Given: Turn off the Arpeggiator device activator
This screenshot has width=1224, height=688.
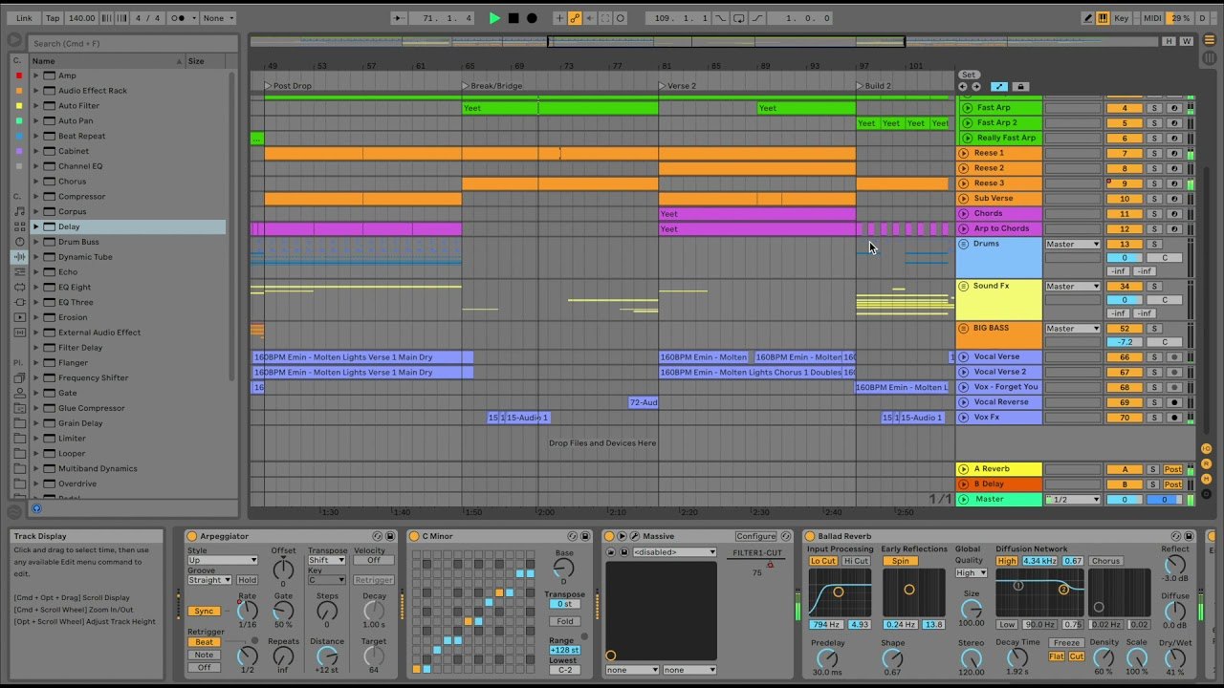Looking at the screenshot, I should (191, 536).
